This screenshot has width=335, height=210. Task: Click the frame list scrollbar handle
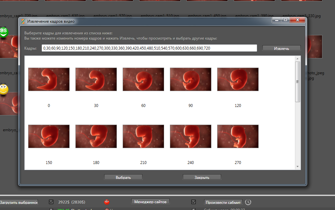297,82
